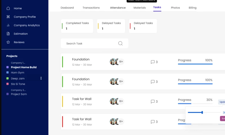Open Reviews from sidebar
The image size is (225, 135).
click(19, 42)
